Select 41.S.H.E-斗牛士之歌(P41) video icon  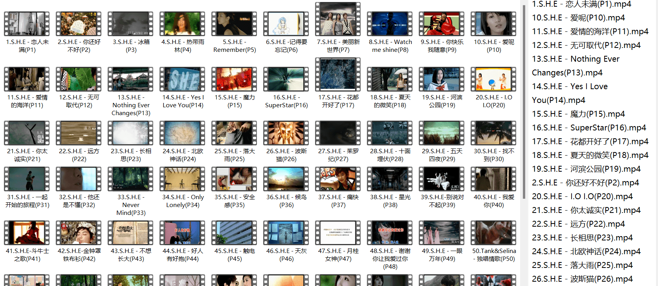point(27,233)
